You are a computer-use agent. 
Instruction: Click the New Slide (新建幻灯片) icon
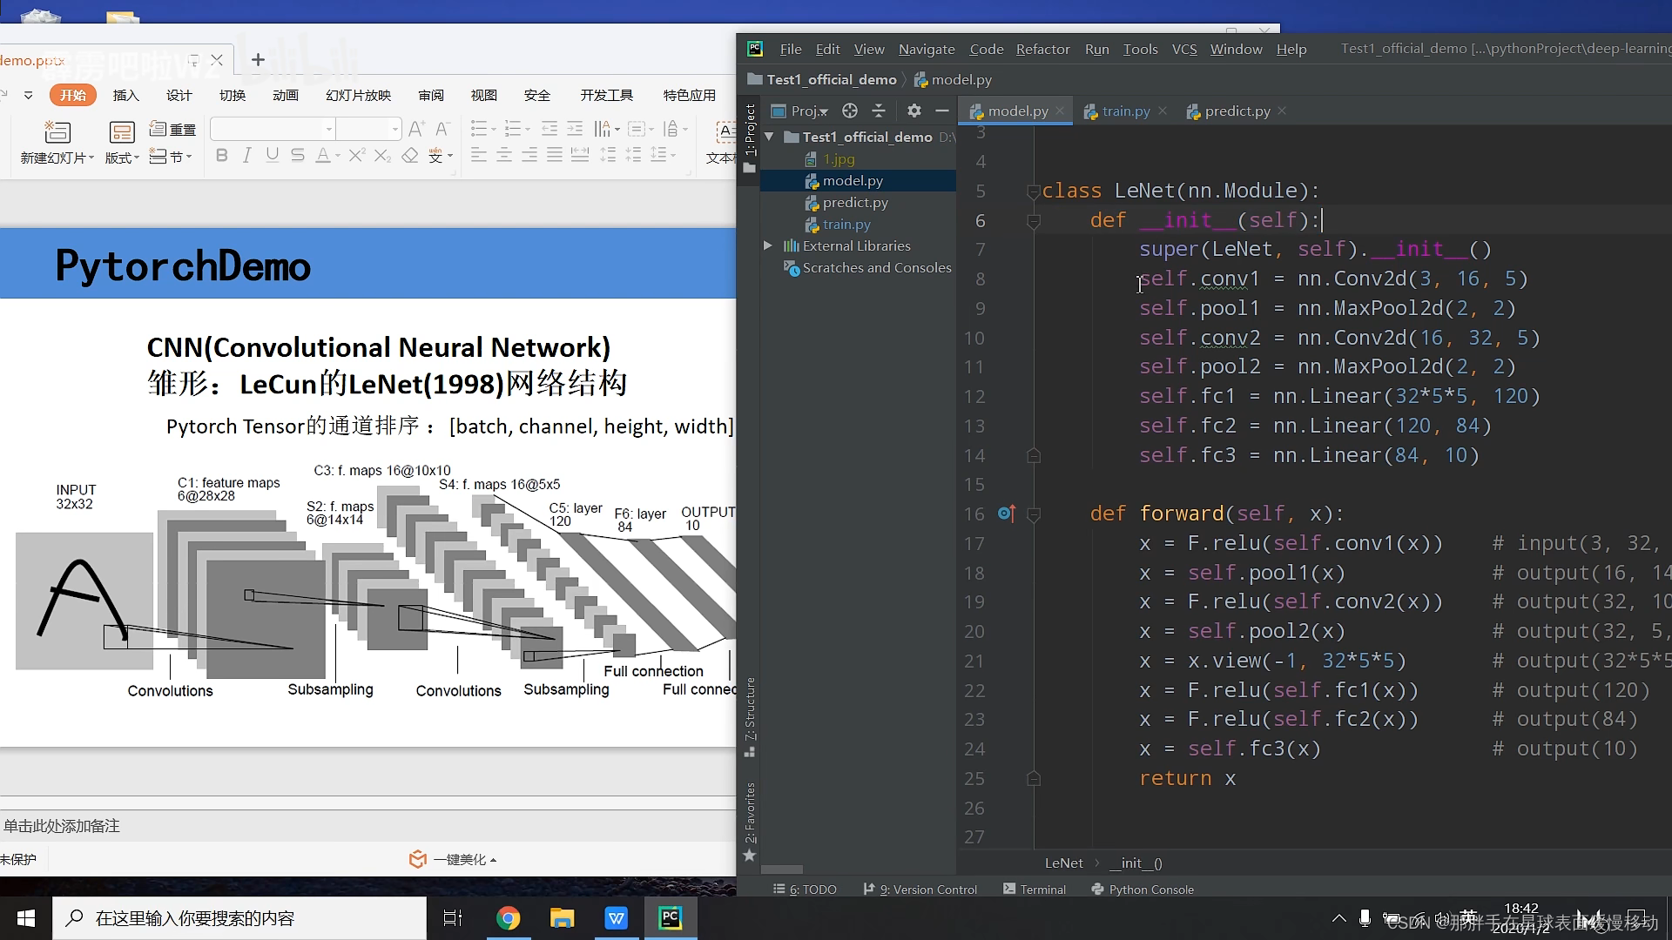57,132
